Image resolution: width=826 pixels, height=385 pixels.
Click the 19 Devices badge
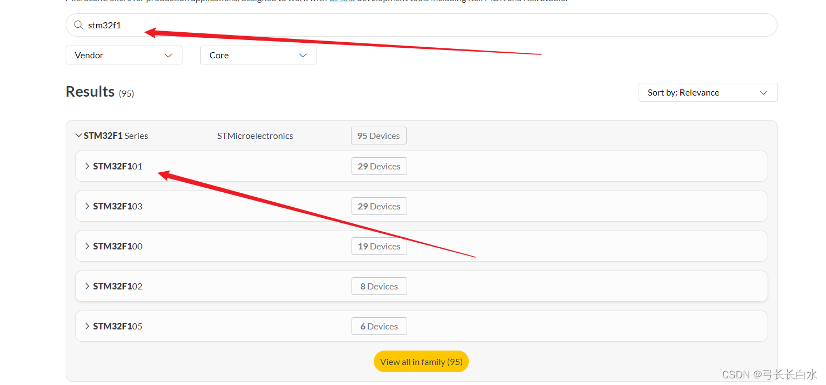pos(379,246)
